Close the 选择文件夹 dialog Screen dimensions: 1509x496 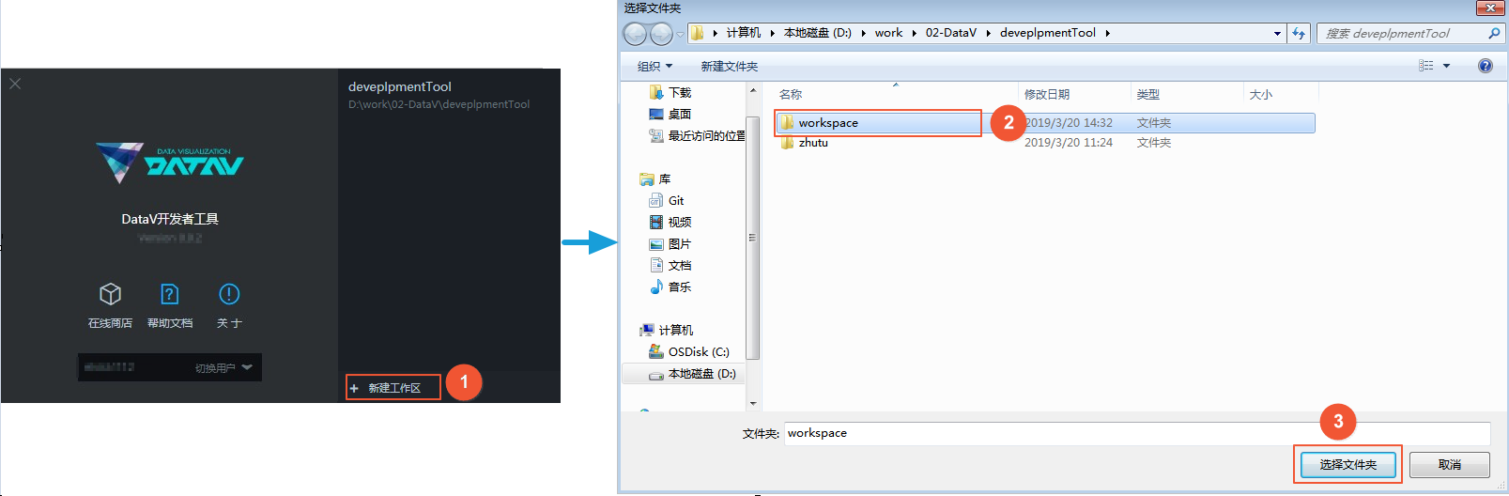(1490, 8)
